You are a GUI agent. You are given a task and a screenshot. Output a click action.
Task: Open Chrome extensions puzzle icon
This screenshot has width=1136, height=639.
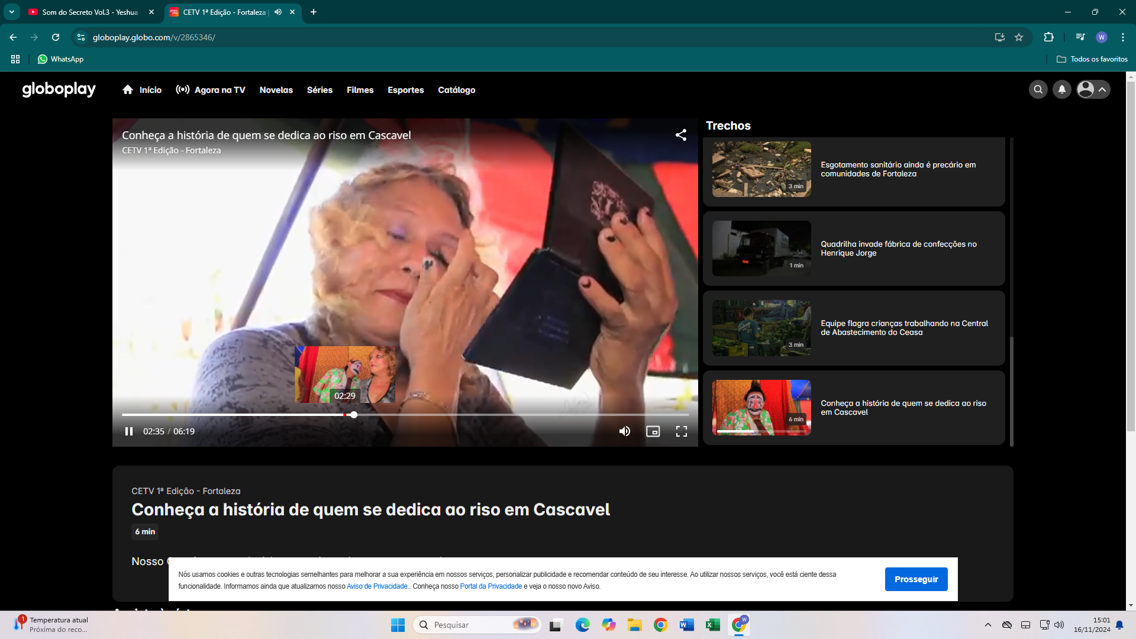pos(1048,37)
